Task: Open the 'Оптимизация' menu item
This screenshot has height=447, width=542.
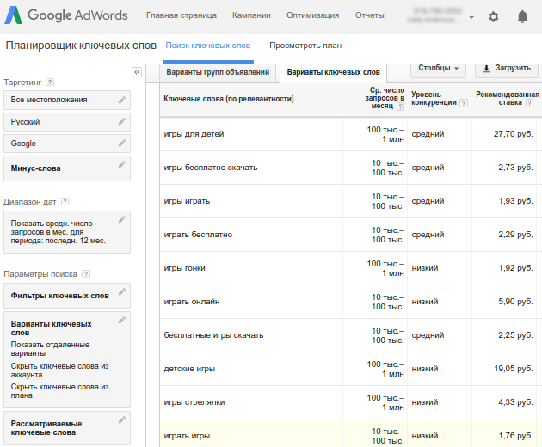Action: click(312, 15)
